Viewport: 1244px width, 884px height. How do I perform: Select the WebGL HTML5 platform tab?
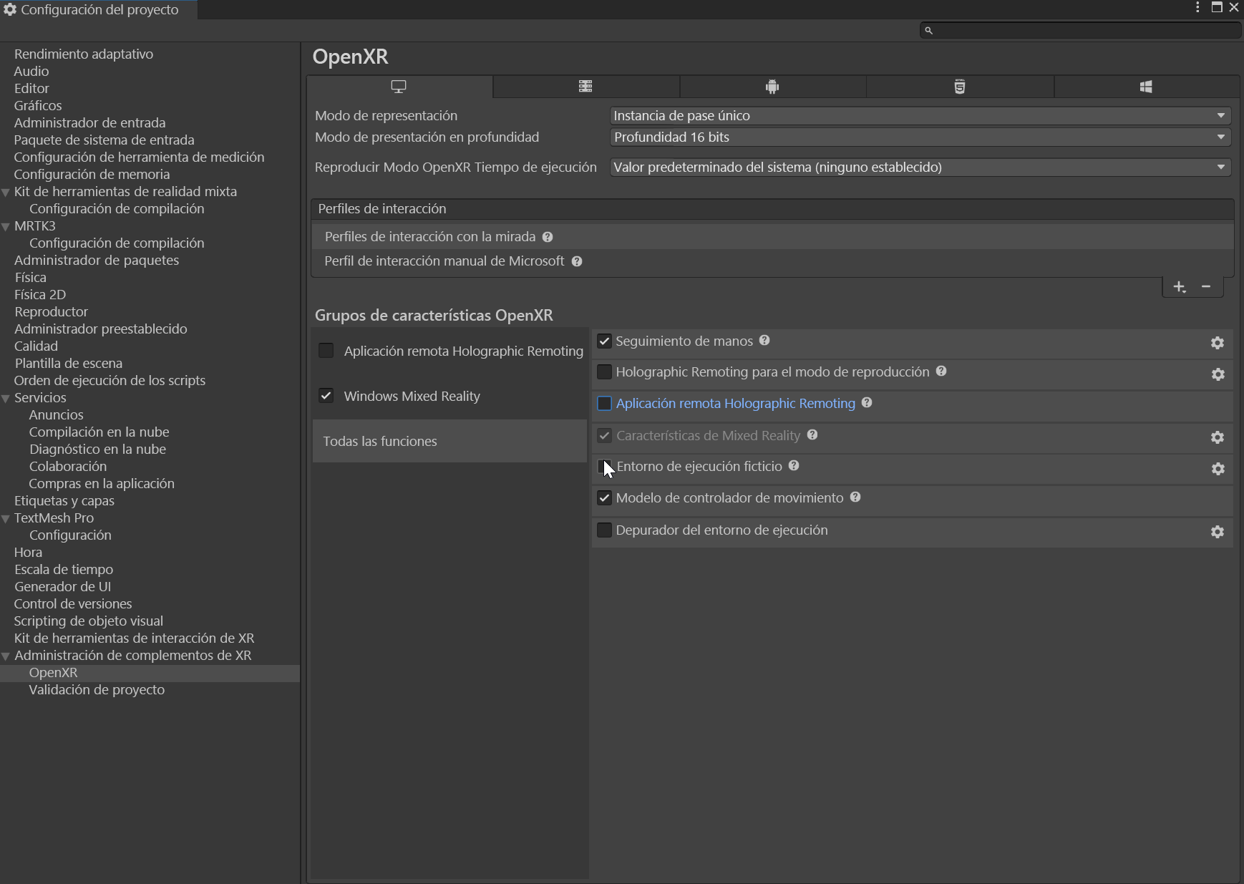pyautogui.click(x=959, y=87)
